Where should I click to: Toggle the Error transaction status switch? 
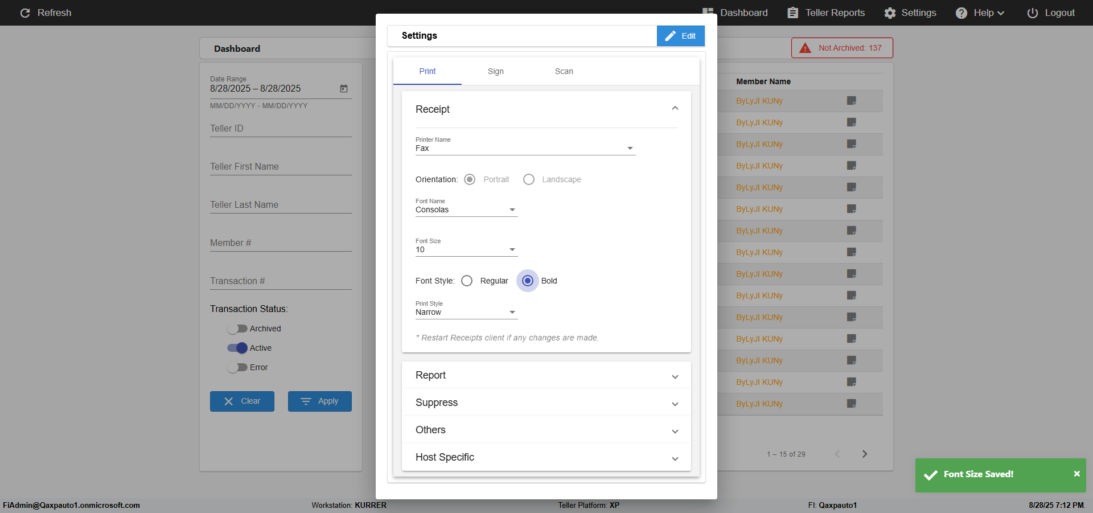coord(237,367)
